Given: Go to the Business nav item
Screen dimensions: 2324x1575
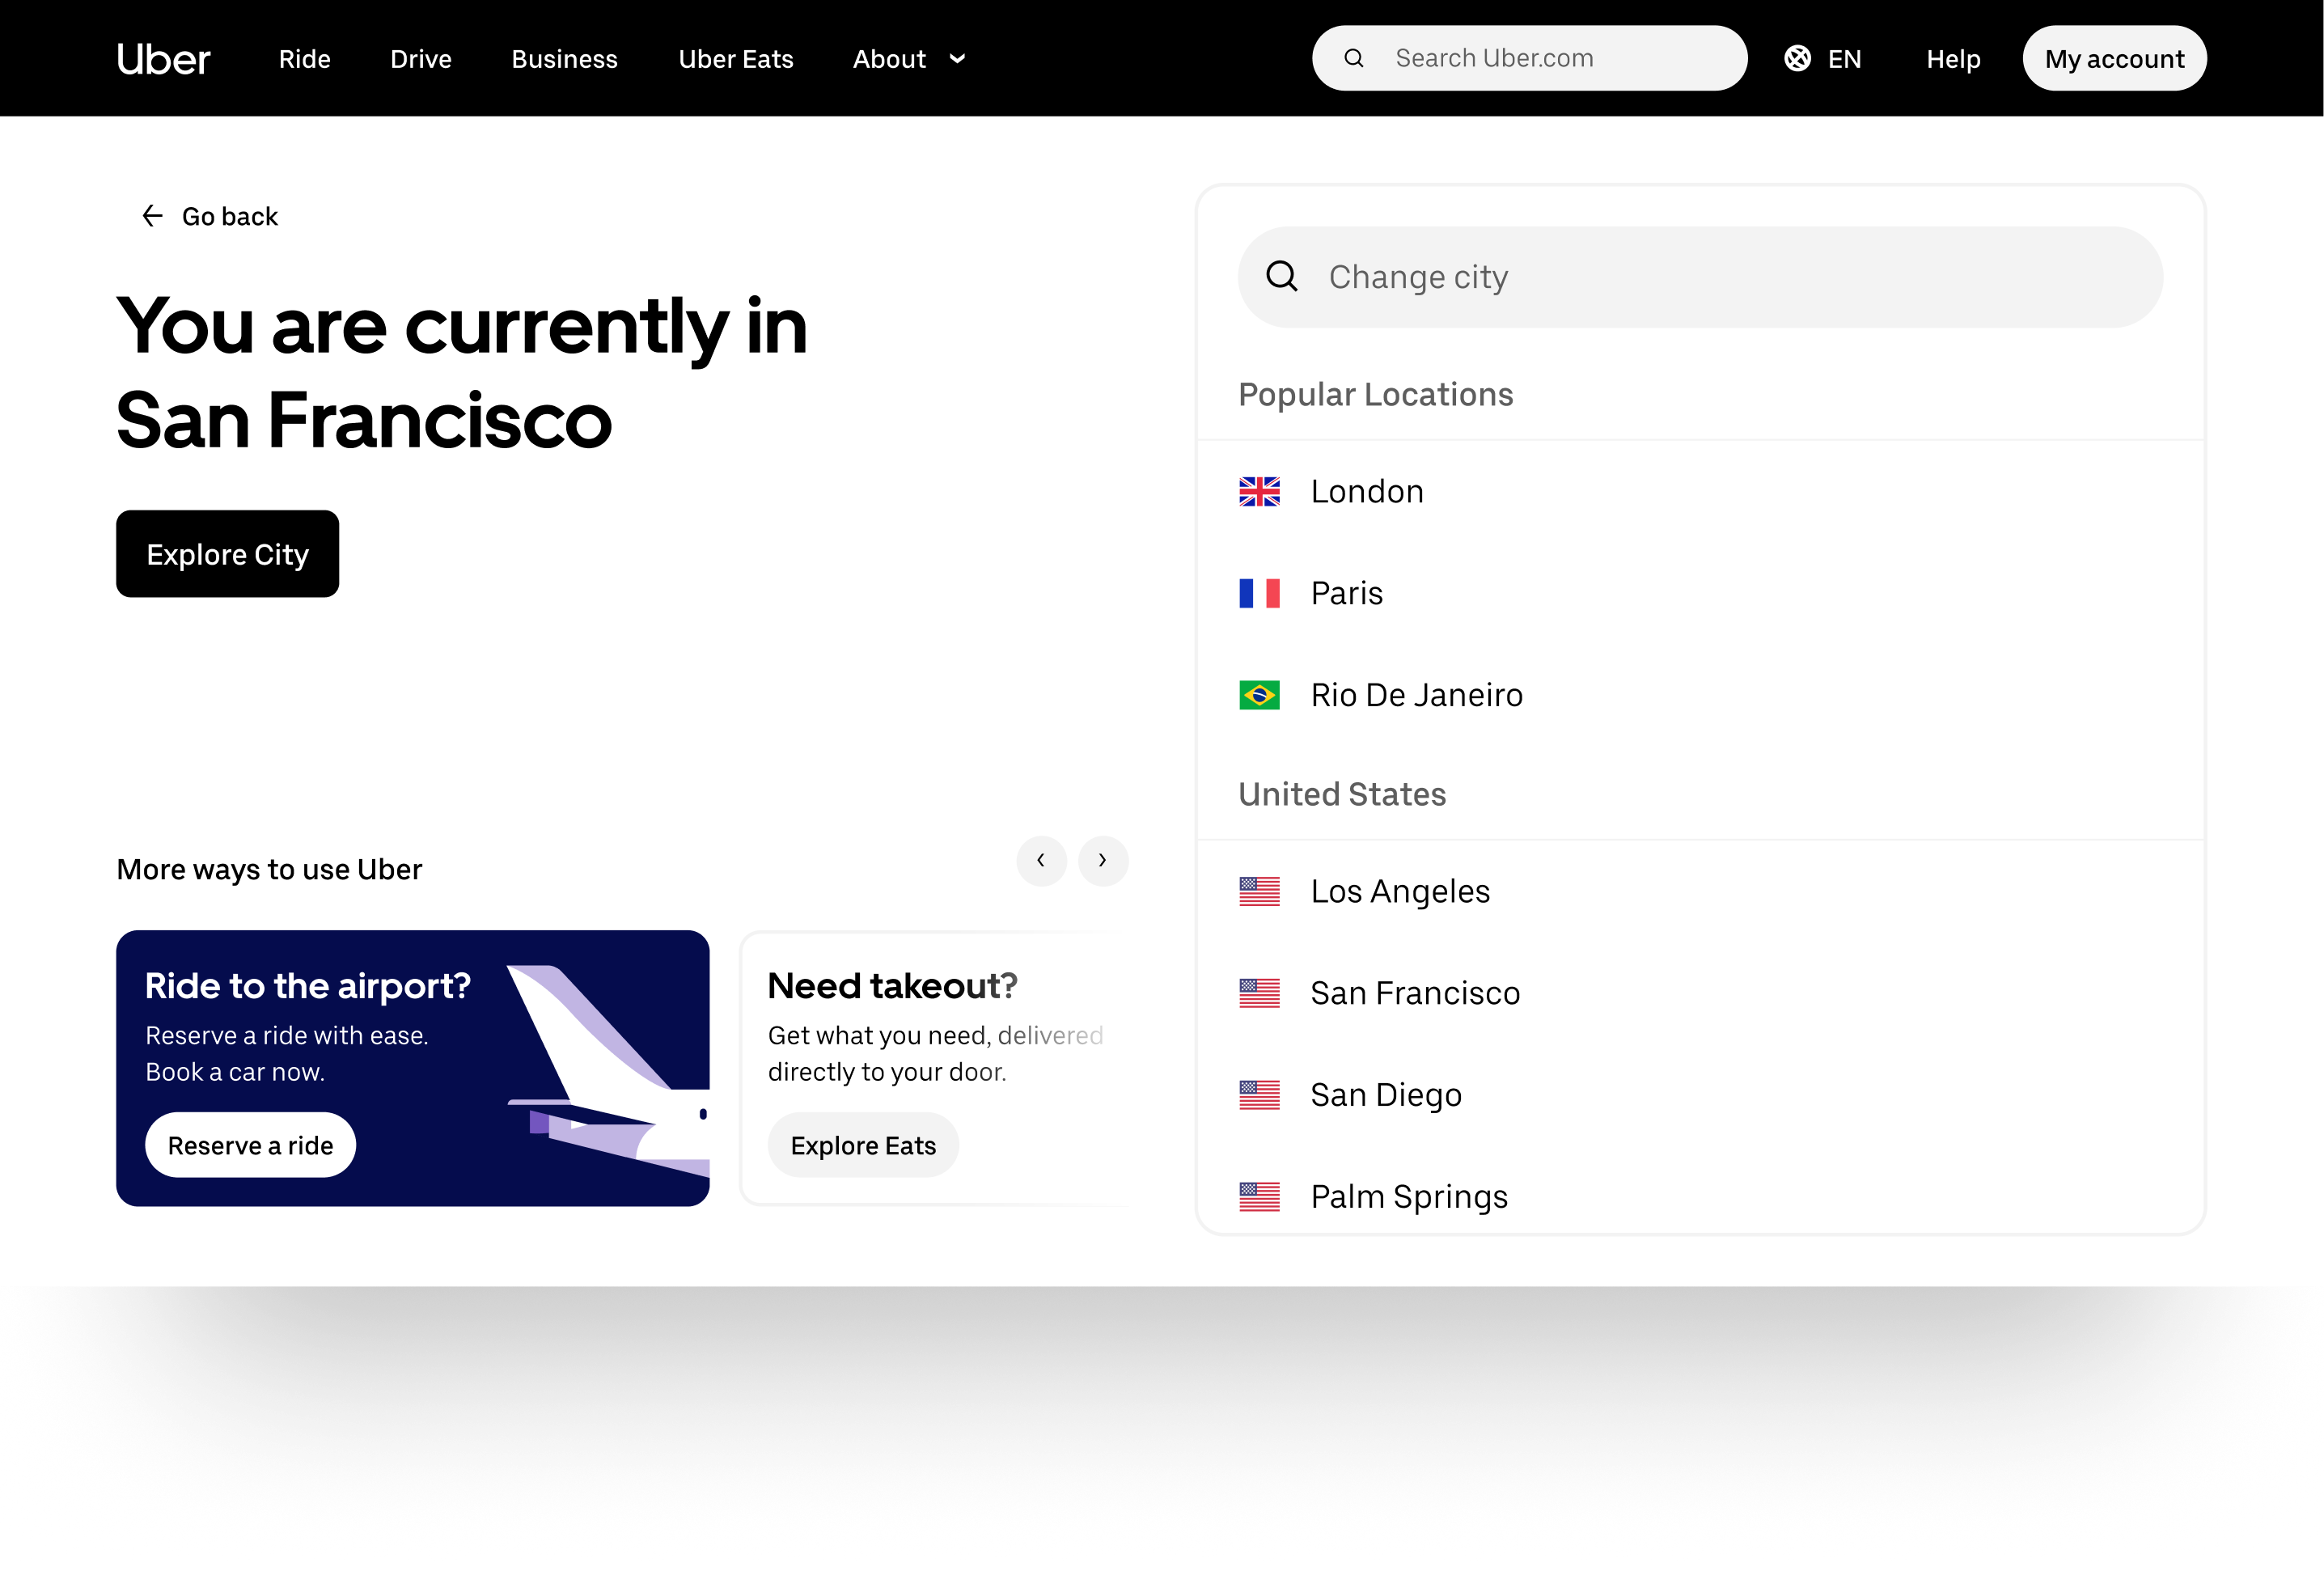Looking at the screenshot, I should tap(564, 59).
